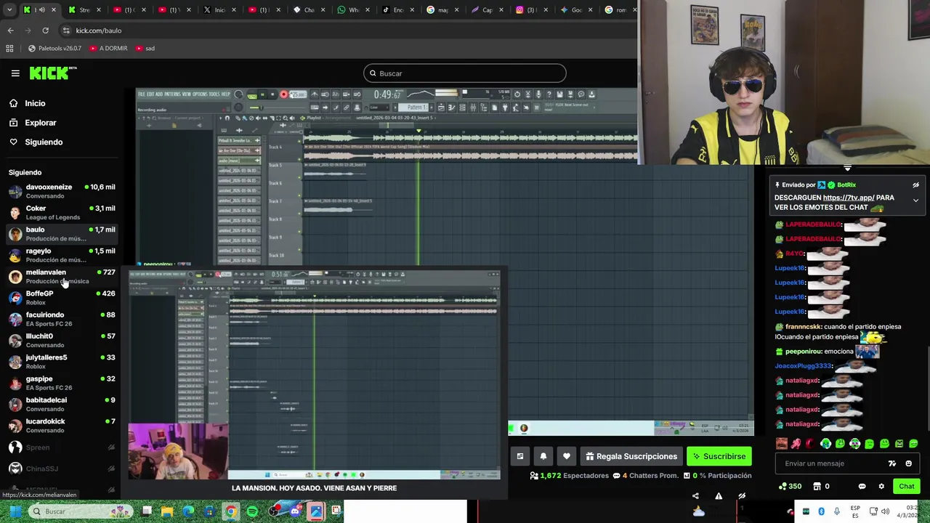The image size is (930, 523).
Task: Select Illuchit0 in the following list
Action: point(62,340)
